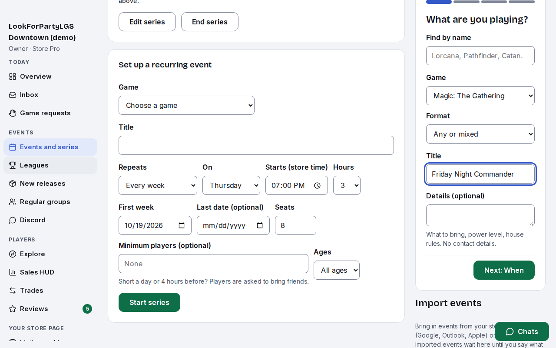Open the Chats bubble icon
Screen dimensions: 556x348
[510, 331]
